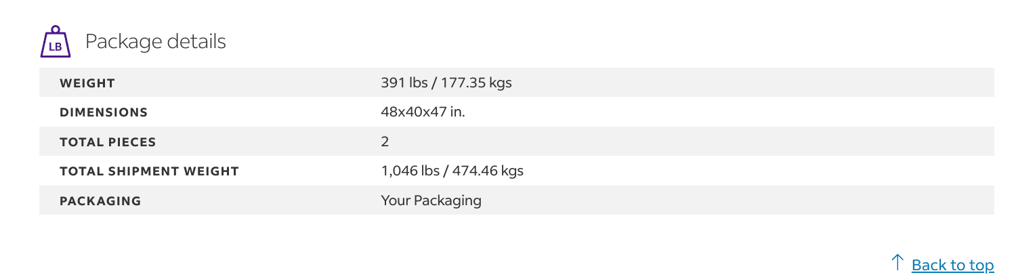Click the white Total Shipment Weight row
This screenshot has width=1035, height=277.
coord(517,171)
